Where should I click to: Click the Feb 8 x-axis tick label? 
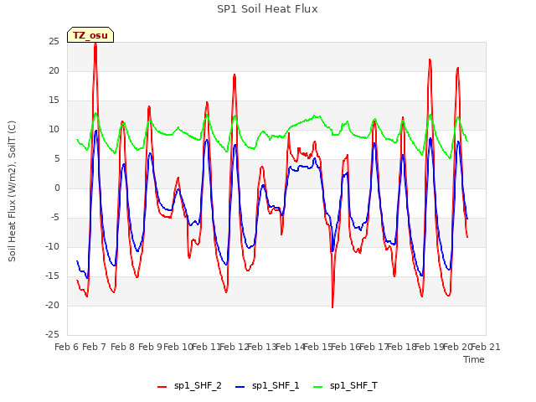123,347
